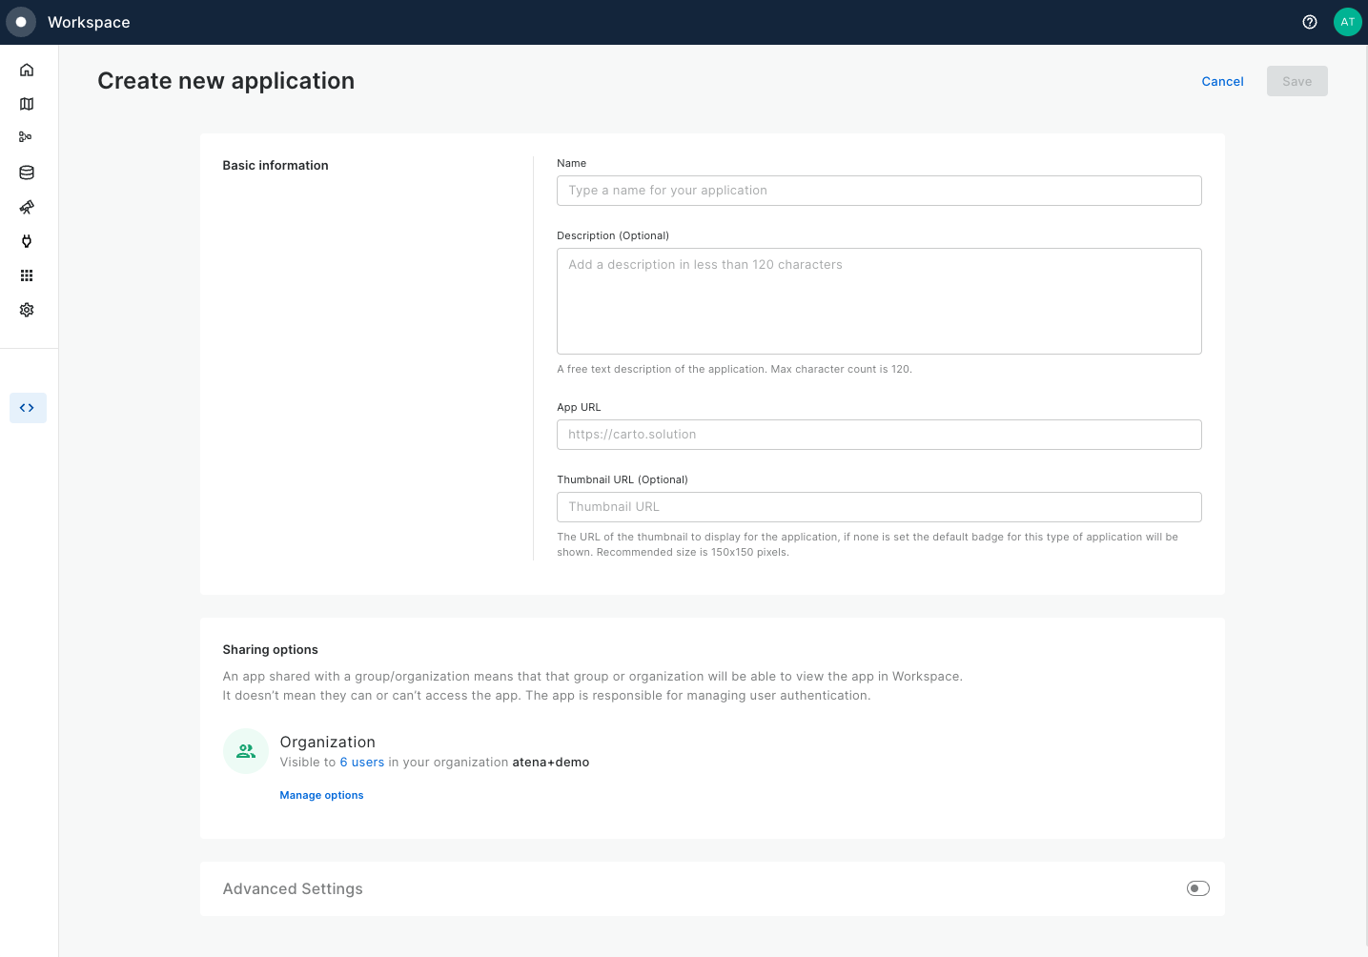The height and width of the screenshot is (957, 1368).
Task: Open the 6 users link
Action: tap(362, 762)
